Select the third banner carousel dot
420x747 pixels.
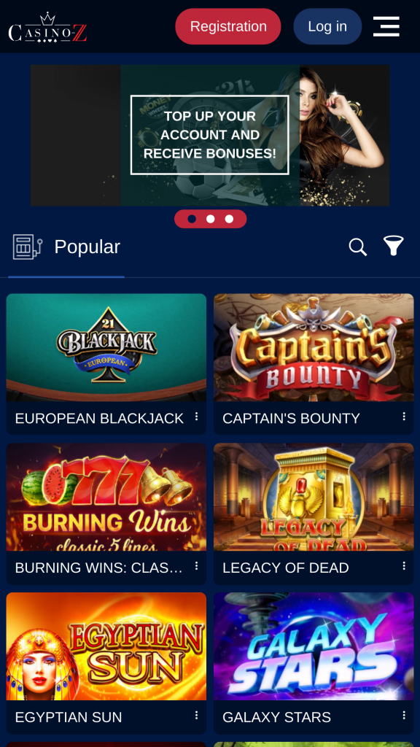click(x=229, y=219)
